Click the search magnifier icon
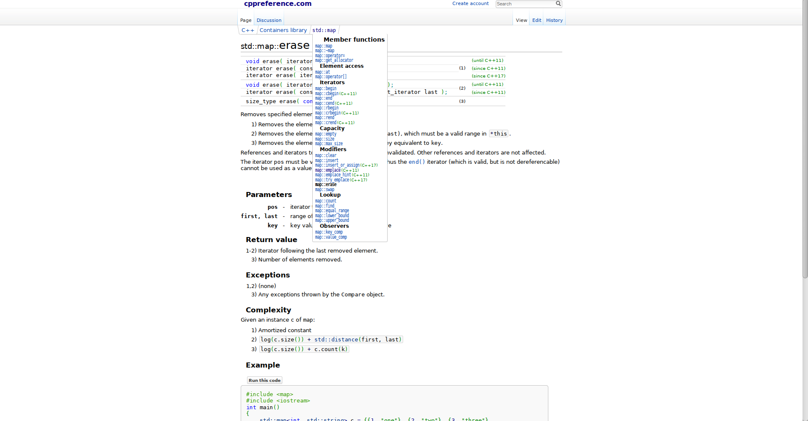The width and height of the screenshot is (808, 421). pyautogui.click(x=558, y=3)
